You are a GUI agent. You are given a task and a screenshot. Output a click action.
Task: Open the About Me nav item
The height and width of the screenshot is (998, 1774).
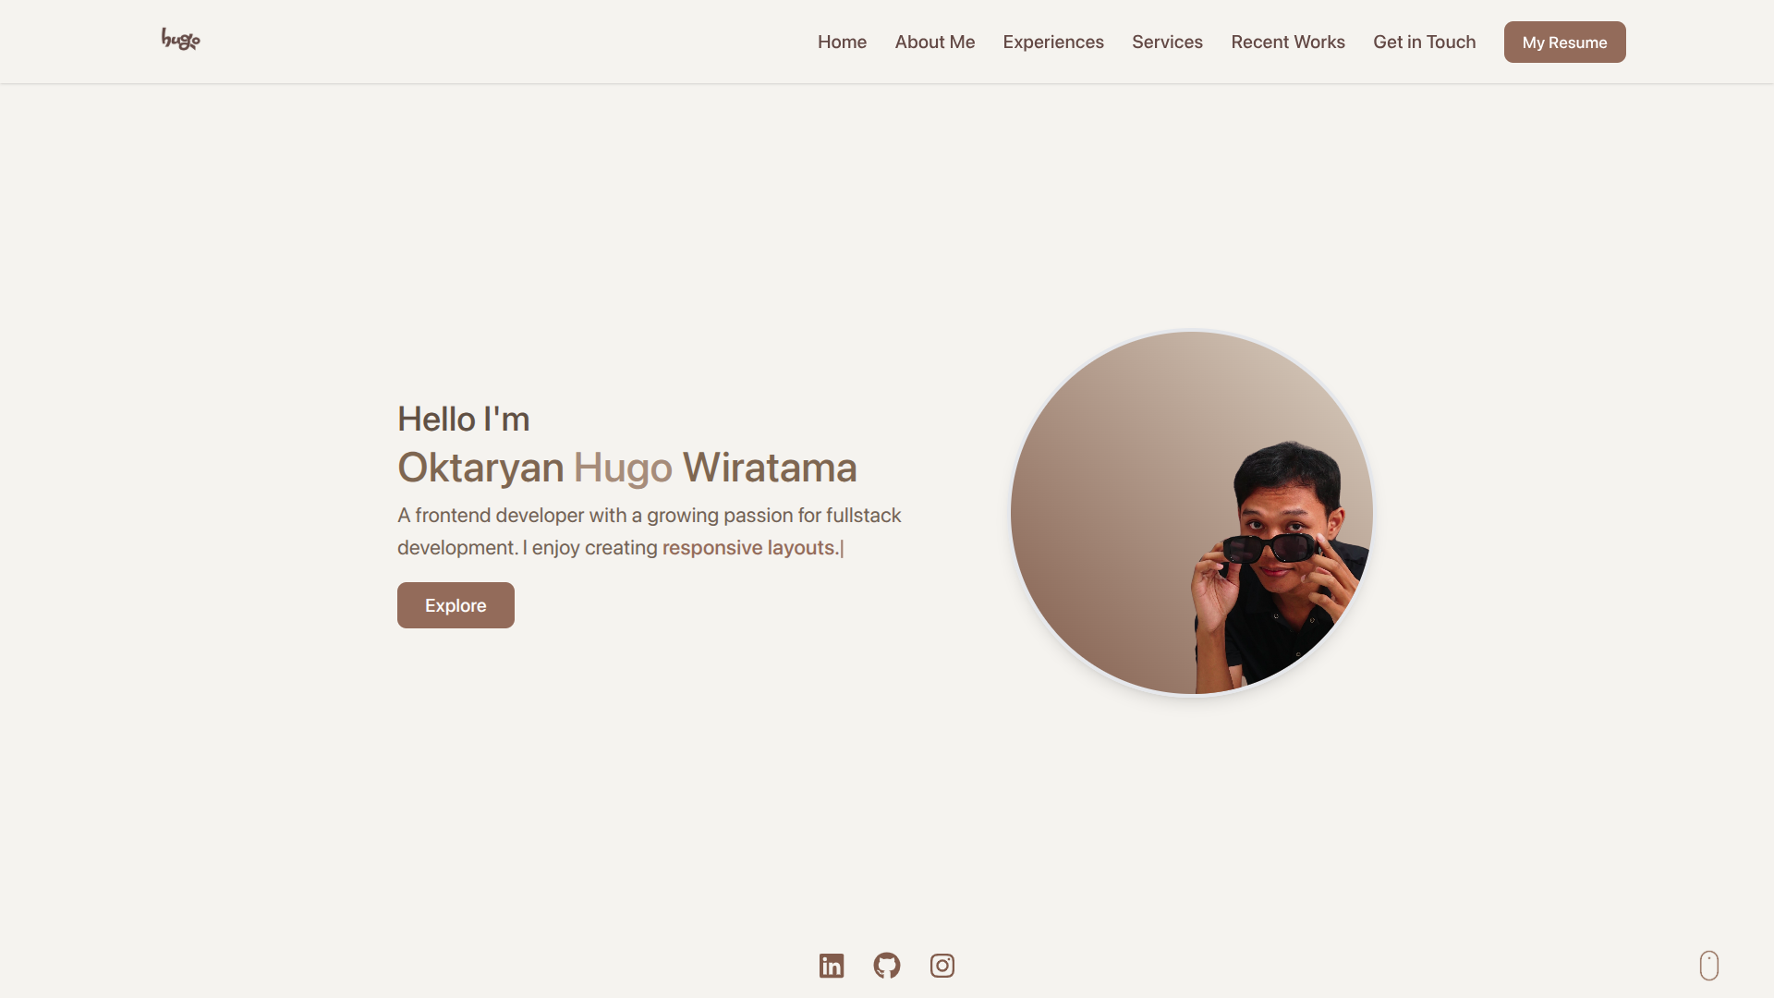tap(935, 42)
